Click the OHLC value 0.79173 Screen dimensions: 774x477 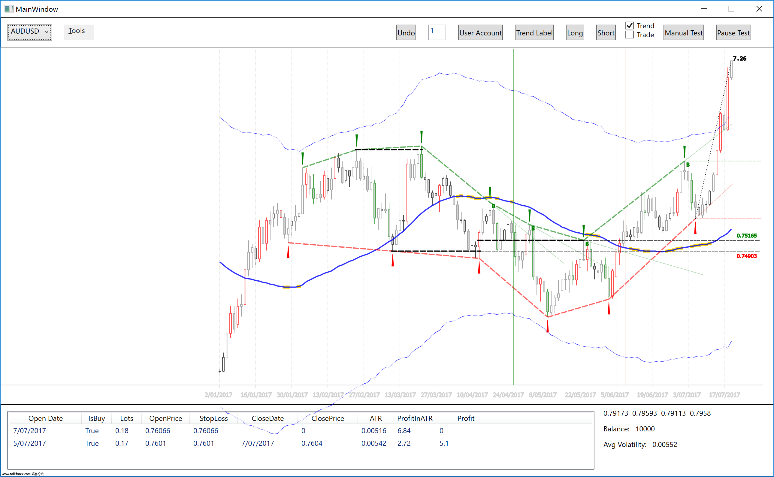click(615, 413)
